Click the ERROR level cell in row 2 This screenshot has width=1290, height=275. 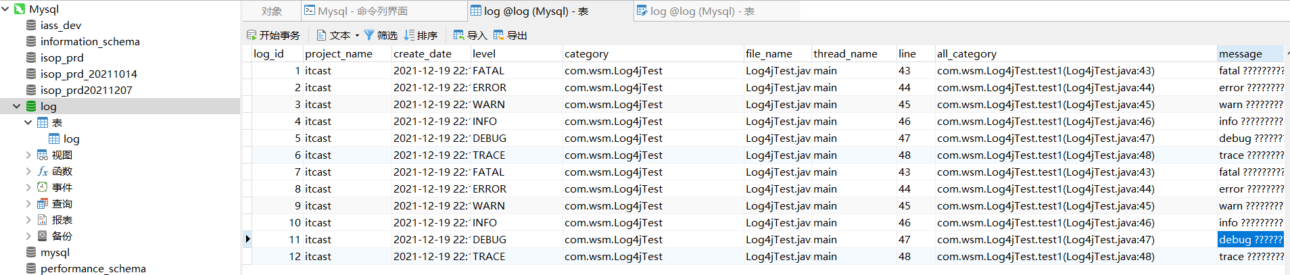tap(489, 88)
